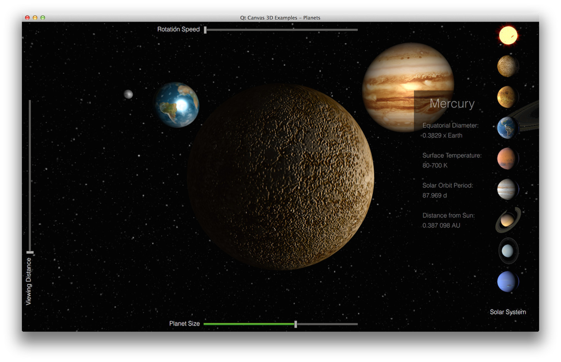Click the small Moon in the 3D scene
The width and height of the screenshot is (561, 362).
(128, 94)
